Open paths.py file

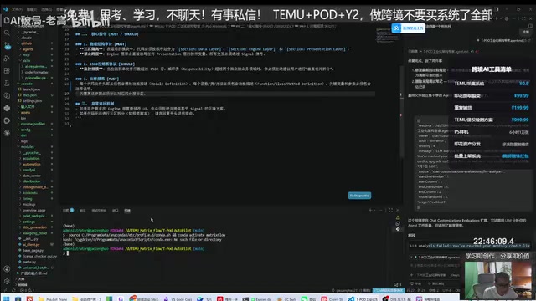coord(29,262)
